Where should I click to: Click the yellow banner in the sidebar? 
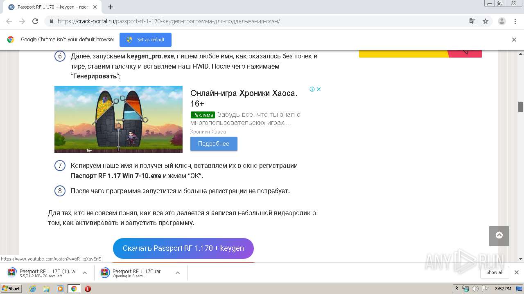click(x=420, y=54)
